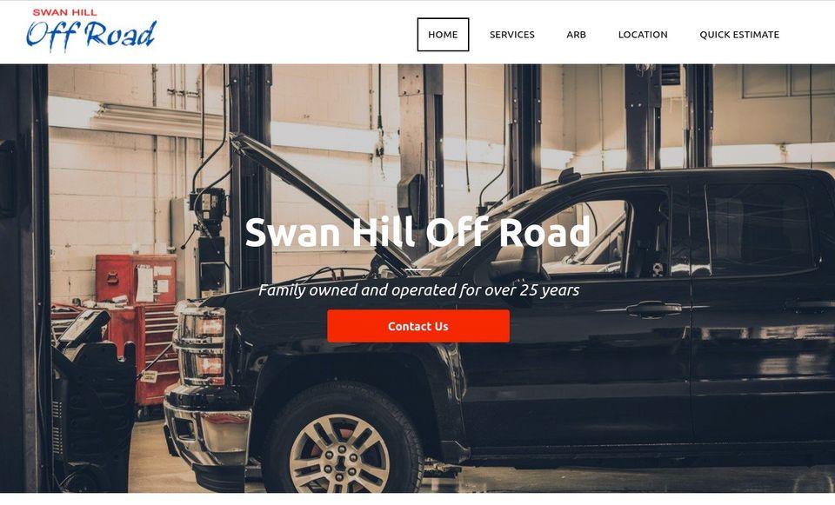Go to the SERVICES page
Viewport: 835px width, 505px height.
click(x=512, y=35)
